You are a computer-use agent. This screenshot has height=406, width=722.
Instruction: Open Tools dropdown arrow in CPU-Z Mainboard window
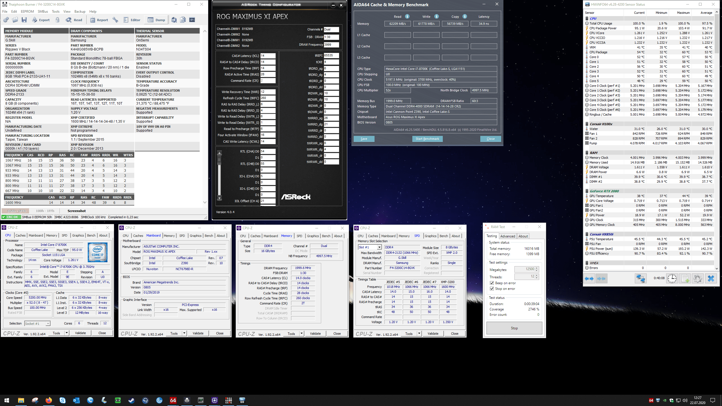184,333
